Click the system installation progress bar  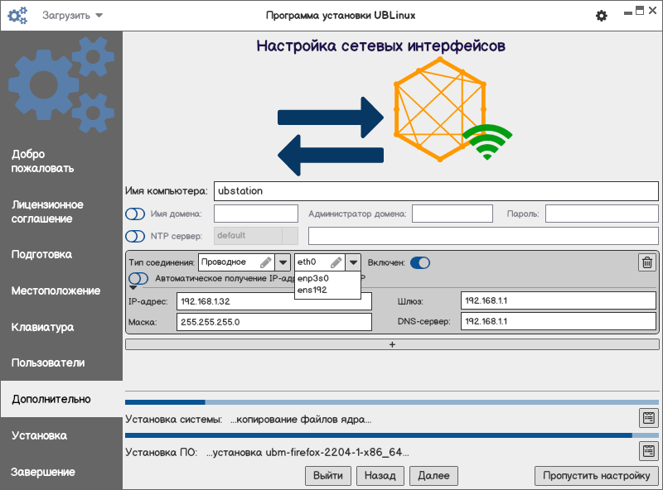pos(392,402)
